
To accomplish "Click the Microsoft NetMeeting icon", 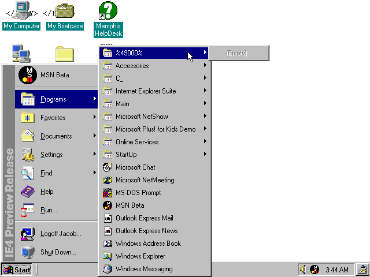I will pos(108,180).
